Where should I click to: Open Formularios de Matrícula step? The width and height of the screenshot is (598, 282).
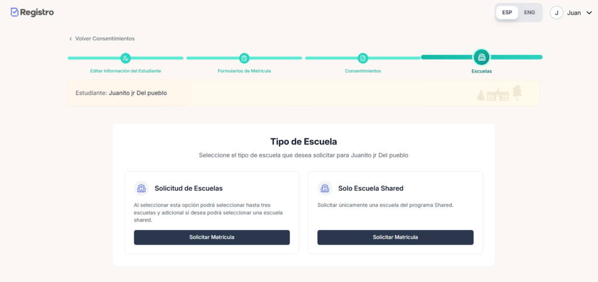[244, 71]
